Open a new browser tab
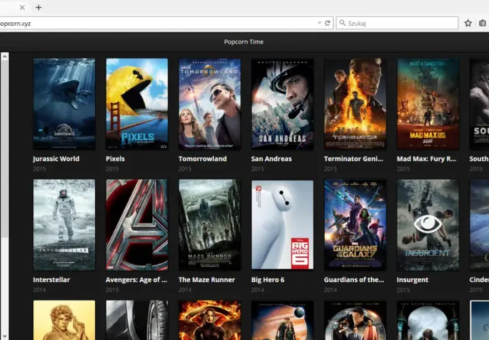The image size is (489, 340). pos(39,7)
